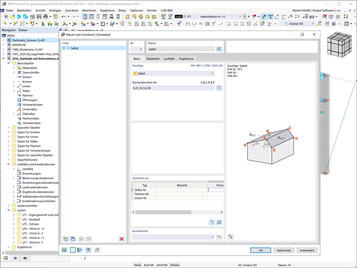Click the Stäbe Nr. row in table
Image resolution: width=357 pixels, height=268 pixels.
pos(178,190)
